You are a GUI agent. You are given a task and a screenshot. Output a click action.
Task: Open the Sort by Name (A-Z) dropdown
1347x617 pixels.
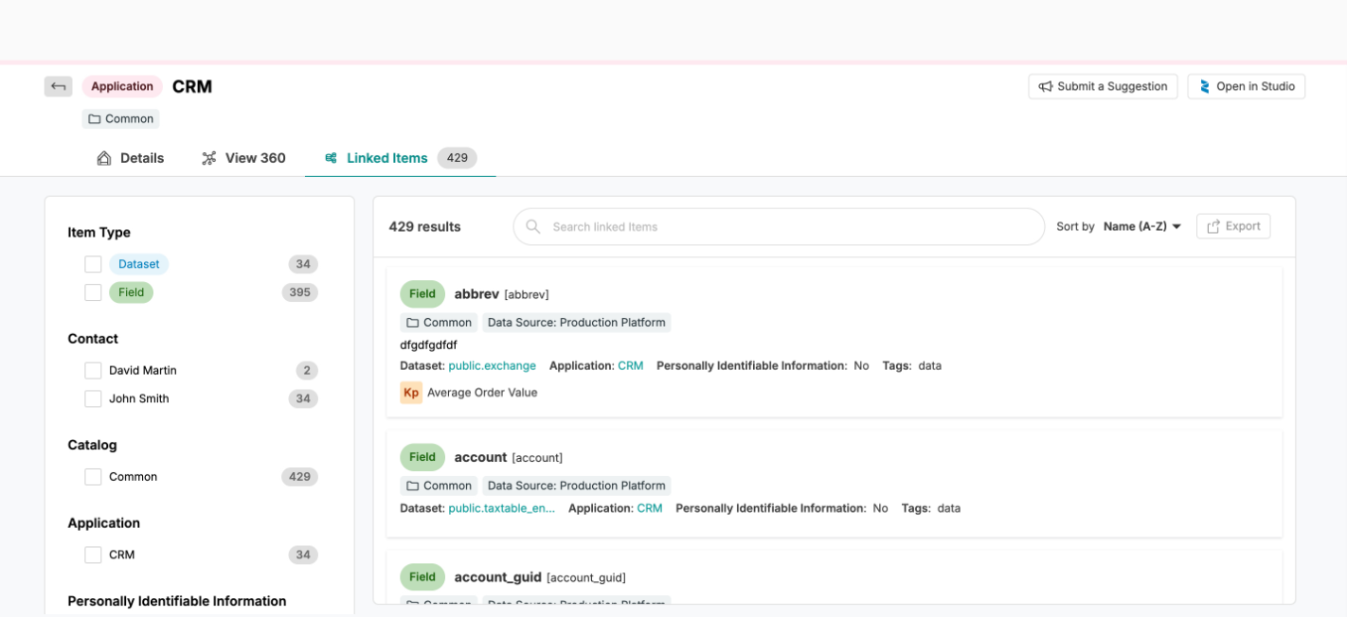click(1142, 227)
